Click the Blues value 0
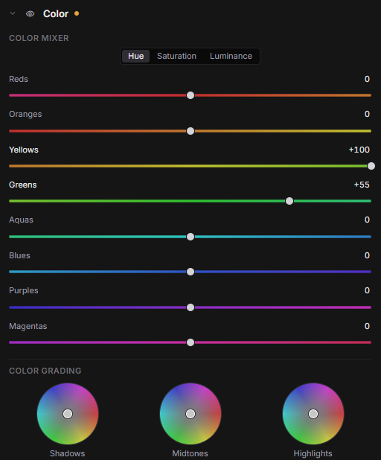The image size is (381, 460). tap(367, 255)
